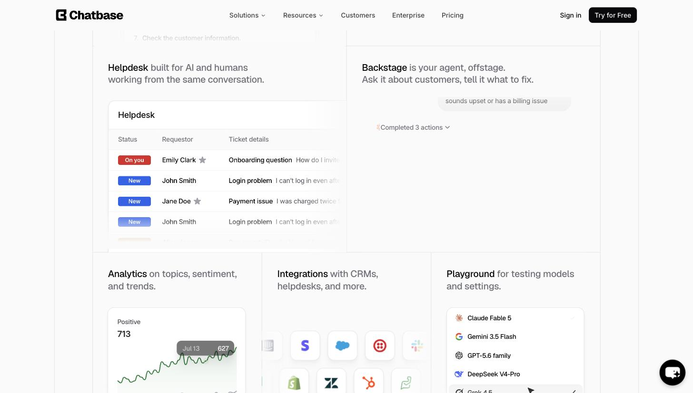Click the Payment issue ticket

click(x=251, y=201)
